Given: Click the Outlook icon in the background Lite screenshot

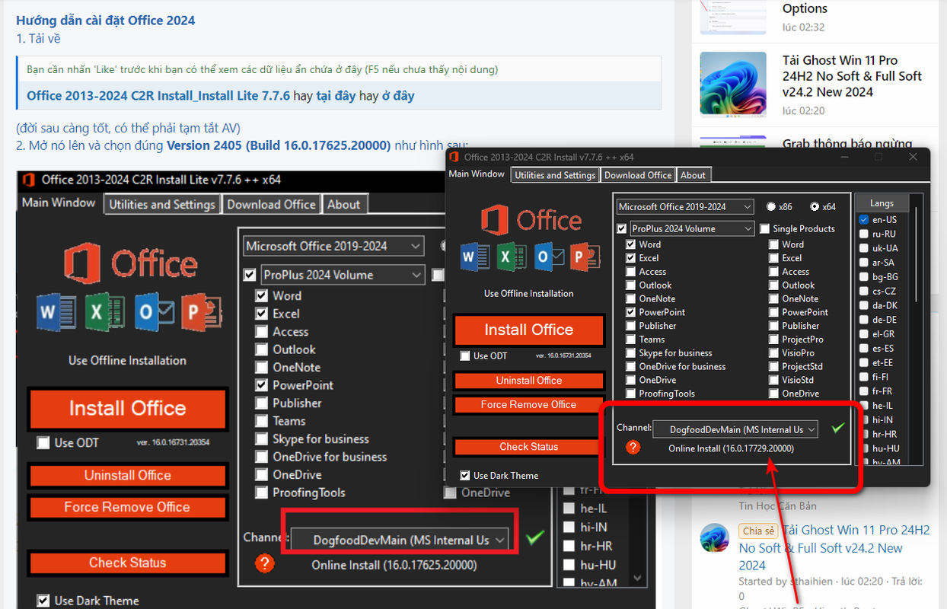Looking at the screenshot, I should pos(155,313).
